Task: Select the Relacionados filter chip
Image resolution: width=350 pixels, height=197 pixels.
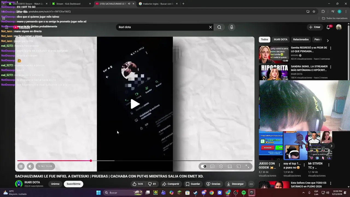Action: (x=301, y=39)
